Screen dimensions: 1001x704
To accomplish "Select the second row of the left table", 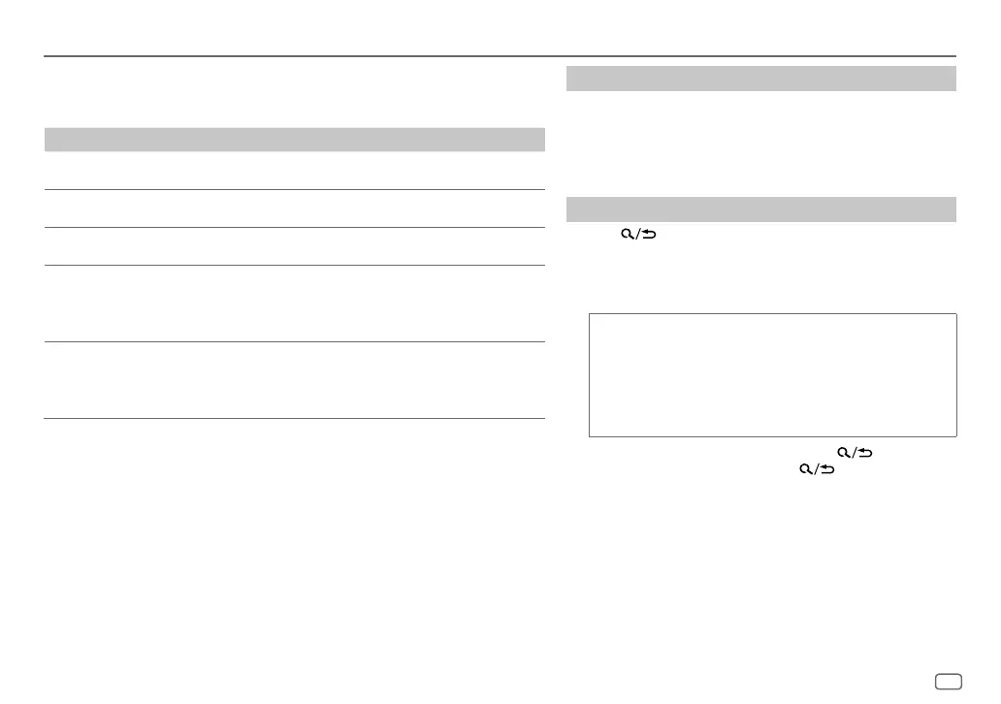I will [x=294, y=208].
